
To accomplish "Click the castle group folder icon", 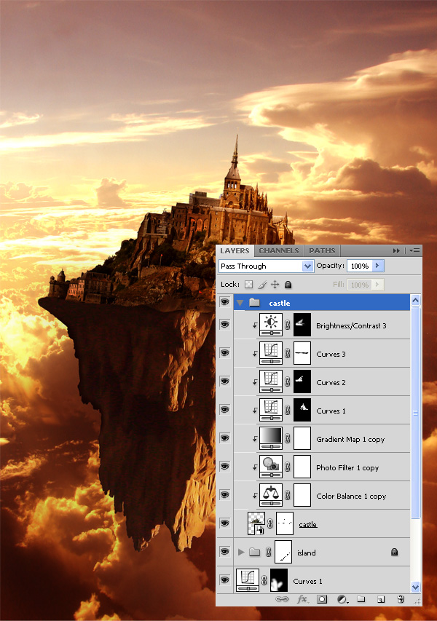I will pos(254,303).
